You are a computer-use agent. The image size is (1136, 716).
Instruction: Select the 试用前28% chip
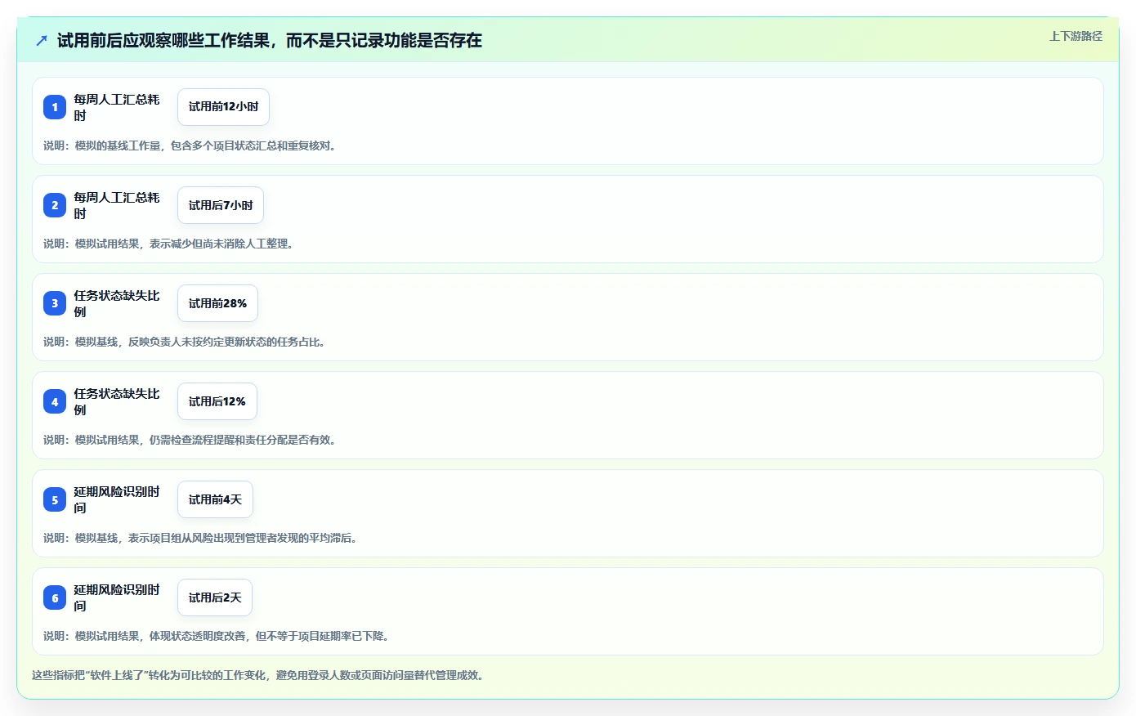pos(217,303)
